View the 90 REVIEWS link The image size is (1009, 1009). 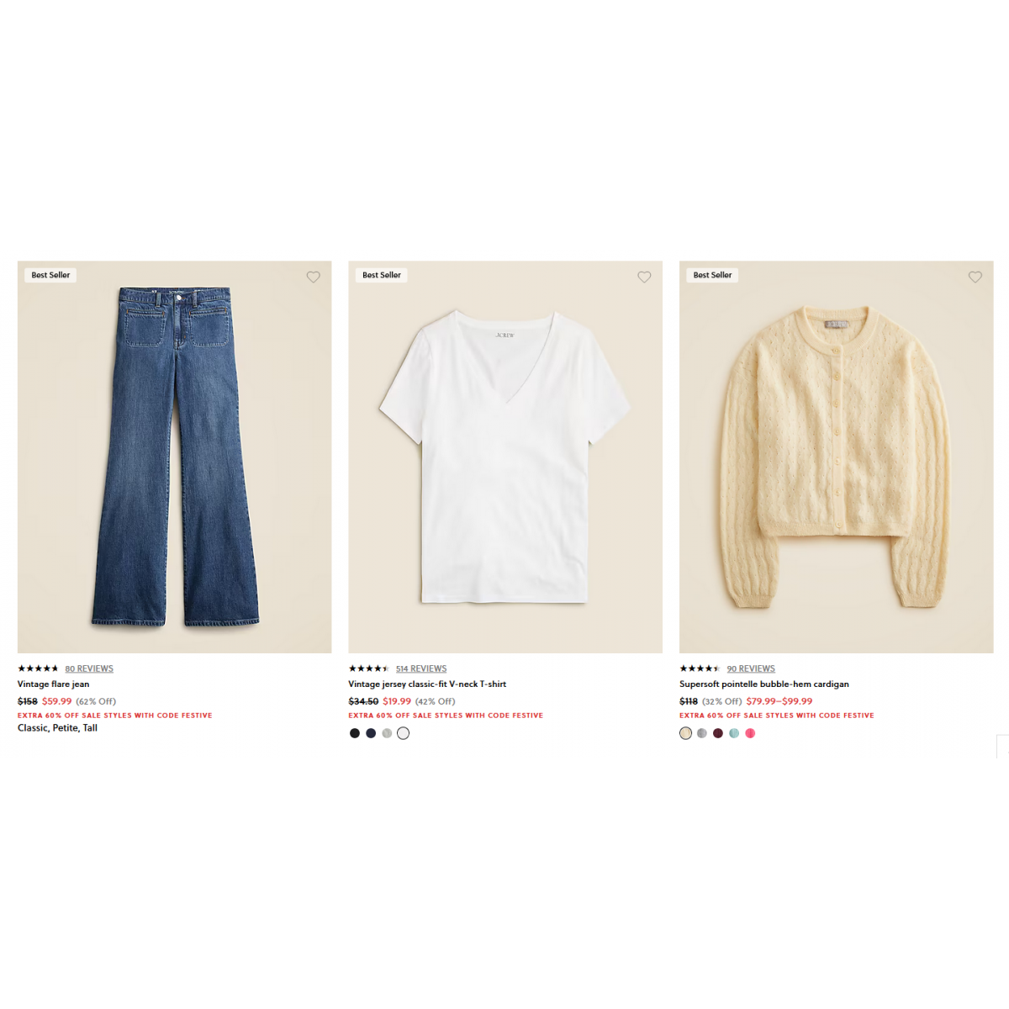click(751, 668)
